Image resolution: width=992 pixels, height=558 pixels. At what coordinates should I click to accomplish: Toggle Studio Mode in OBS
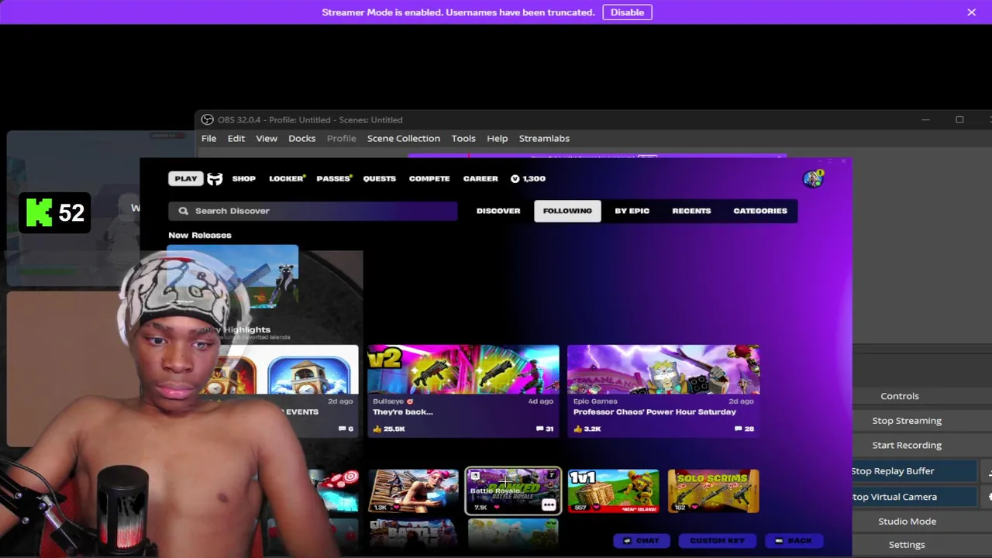(x=907, y=522)
